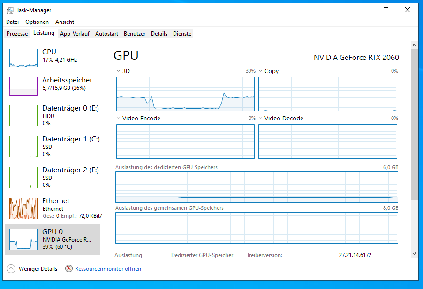Switch to the Prozesse tab
The width and height of the screenshot is (423, 289).
click(17, 34)
